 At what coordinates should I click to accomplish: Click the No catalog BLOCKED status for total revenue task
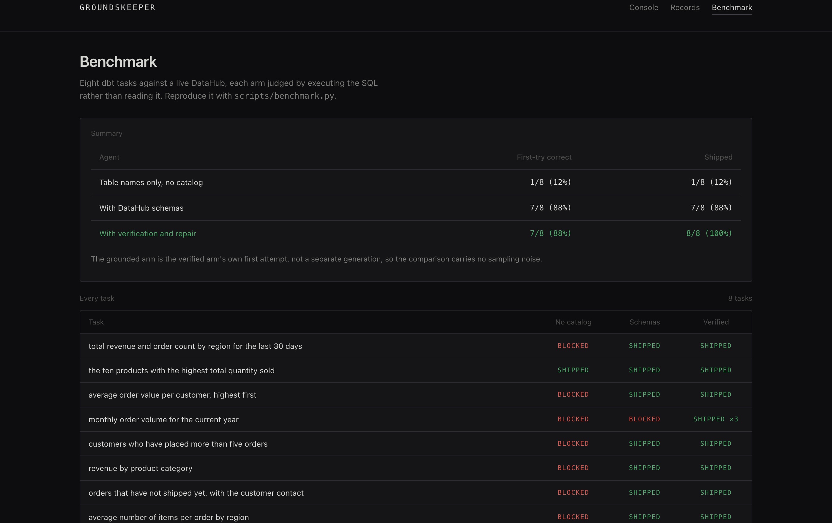pyautogui.click(x=573, y=346)
